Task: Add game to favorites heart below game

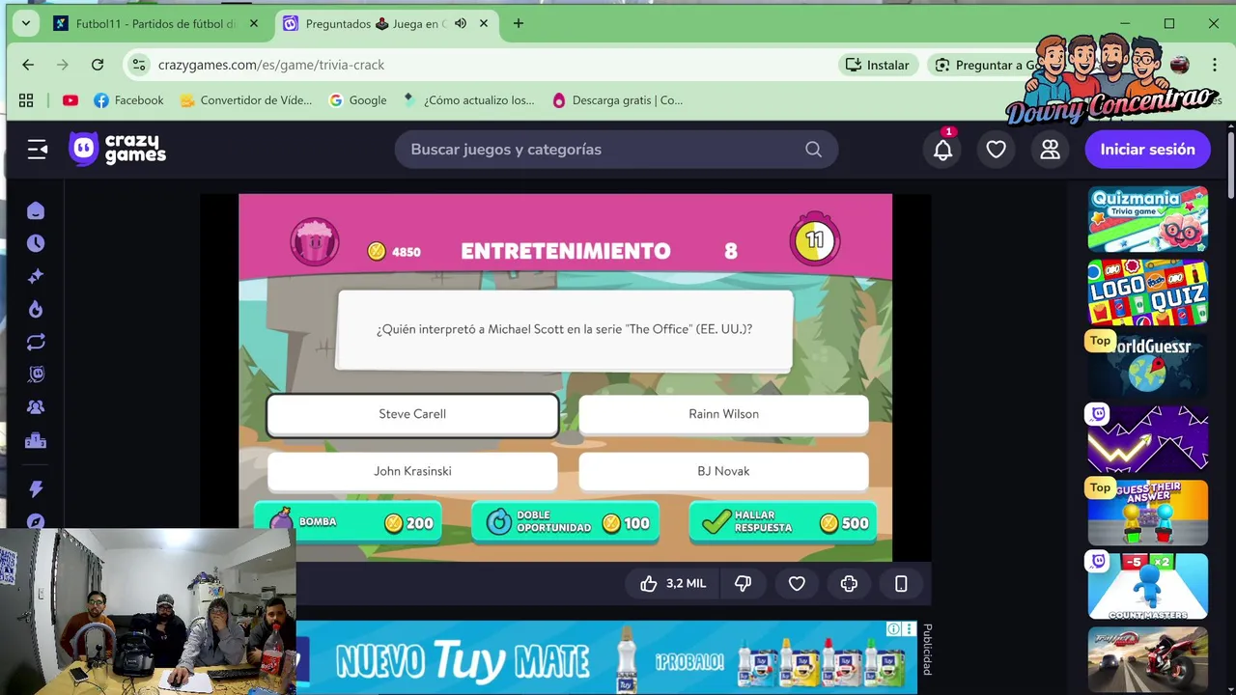Action: click(797, 584)
